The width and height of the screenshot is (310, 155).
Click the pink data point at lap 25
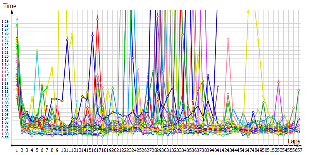pos(138,69)
